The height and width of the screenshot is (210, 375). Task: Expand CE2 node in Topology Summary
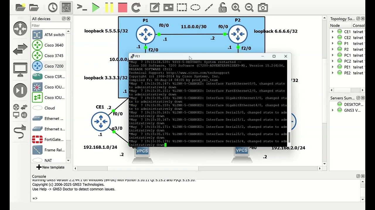coord(333,38)
